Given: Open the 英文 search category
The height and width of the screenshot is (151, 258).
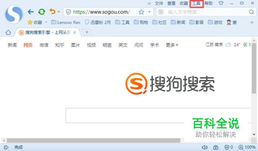Looking at the screenshot, I should [x=123, y=45].
